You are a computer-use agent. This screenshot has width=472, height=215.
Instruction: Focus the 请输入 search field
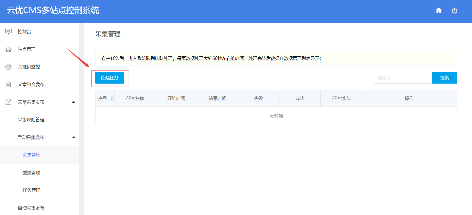[x=403, y=78]
